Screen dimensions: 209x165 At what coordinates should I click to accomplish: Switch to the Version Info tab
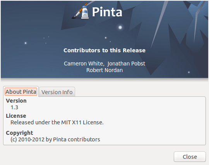pos(57,92)
